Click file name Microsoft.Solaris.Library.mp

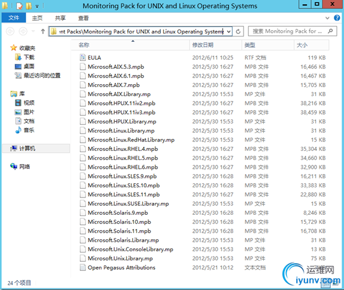coord(123,240)
